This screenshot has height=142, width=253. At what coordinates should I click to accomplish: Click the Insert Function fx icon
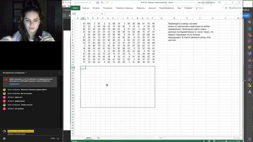102,14
